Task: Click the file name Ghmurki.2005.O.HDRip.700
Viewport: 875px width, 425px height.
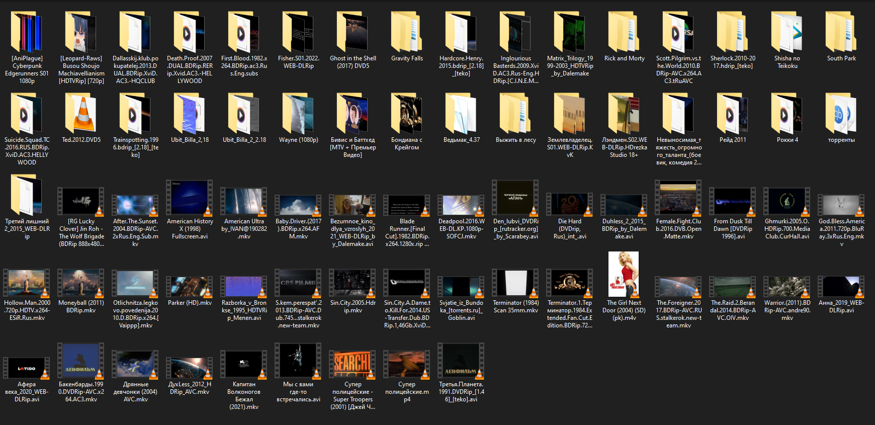Action: (x=787, y=229)
